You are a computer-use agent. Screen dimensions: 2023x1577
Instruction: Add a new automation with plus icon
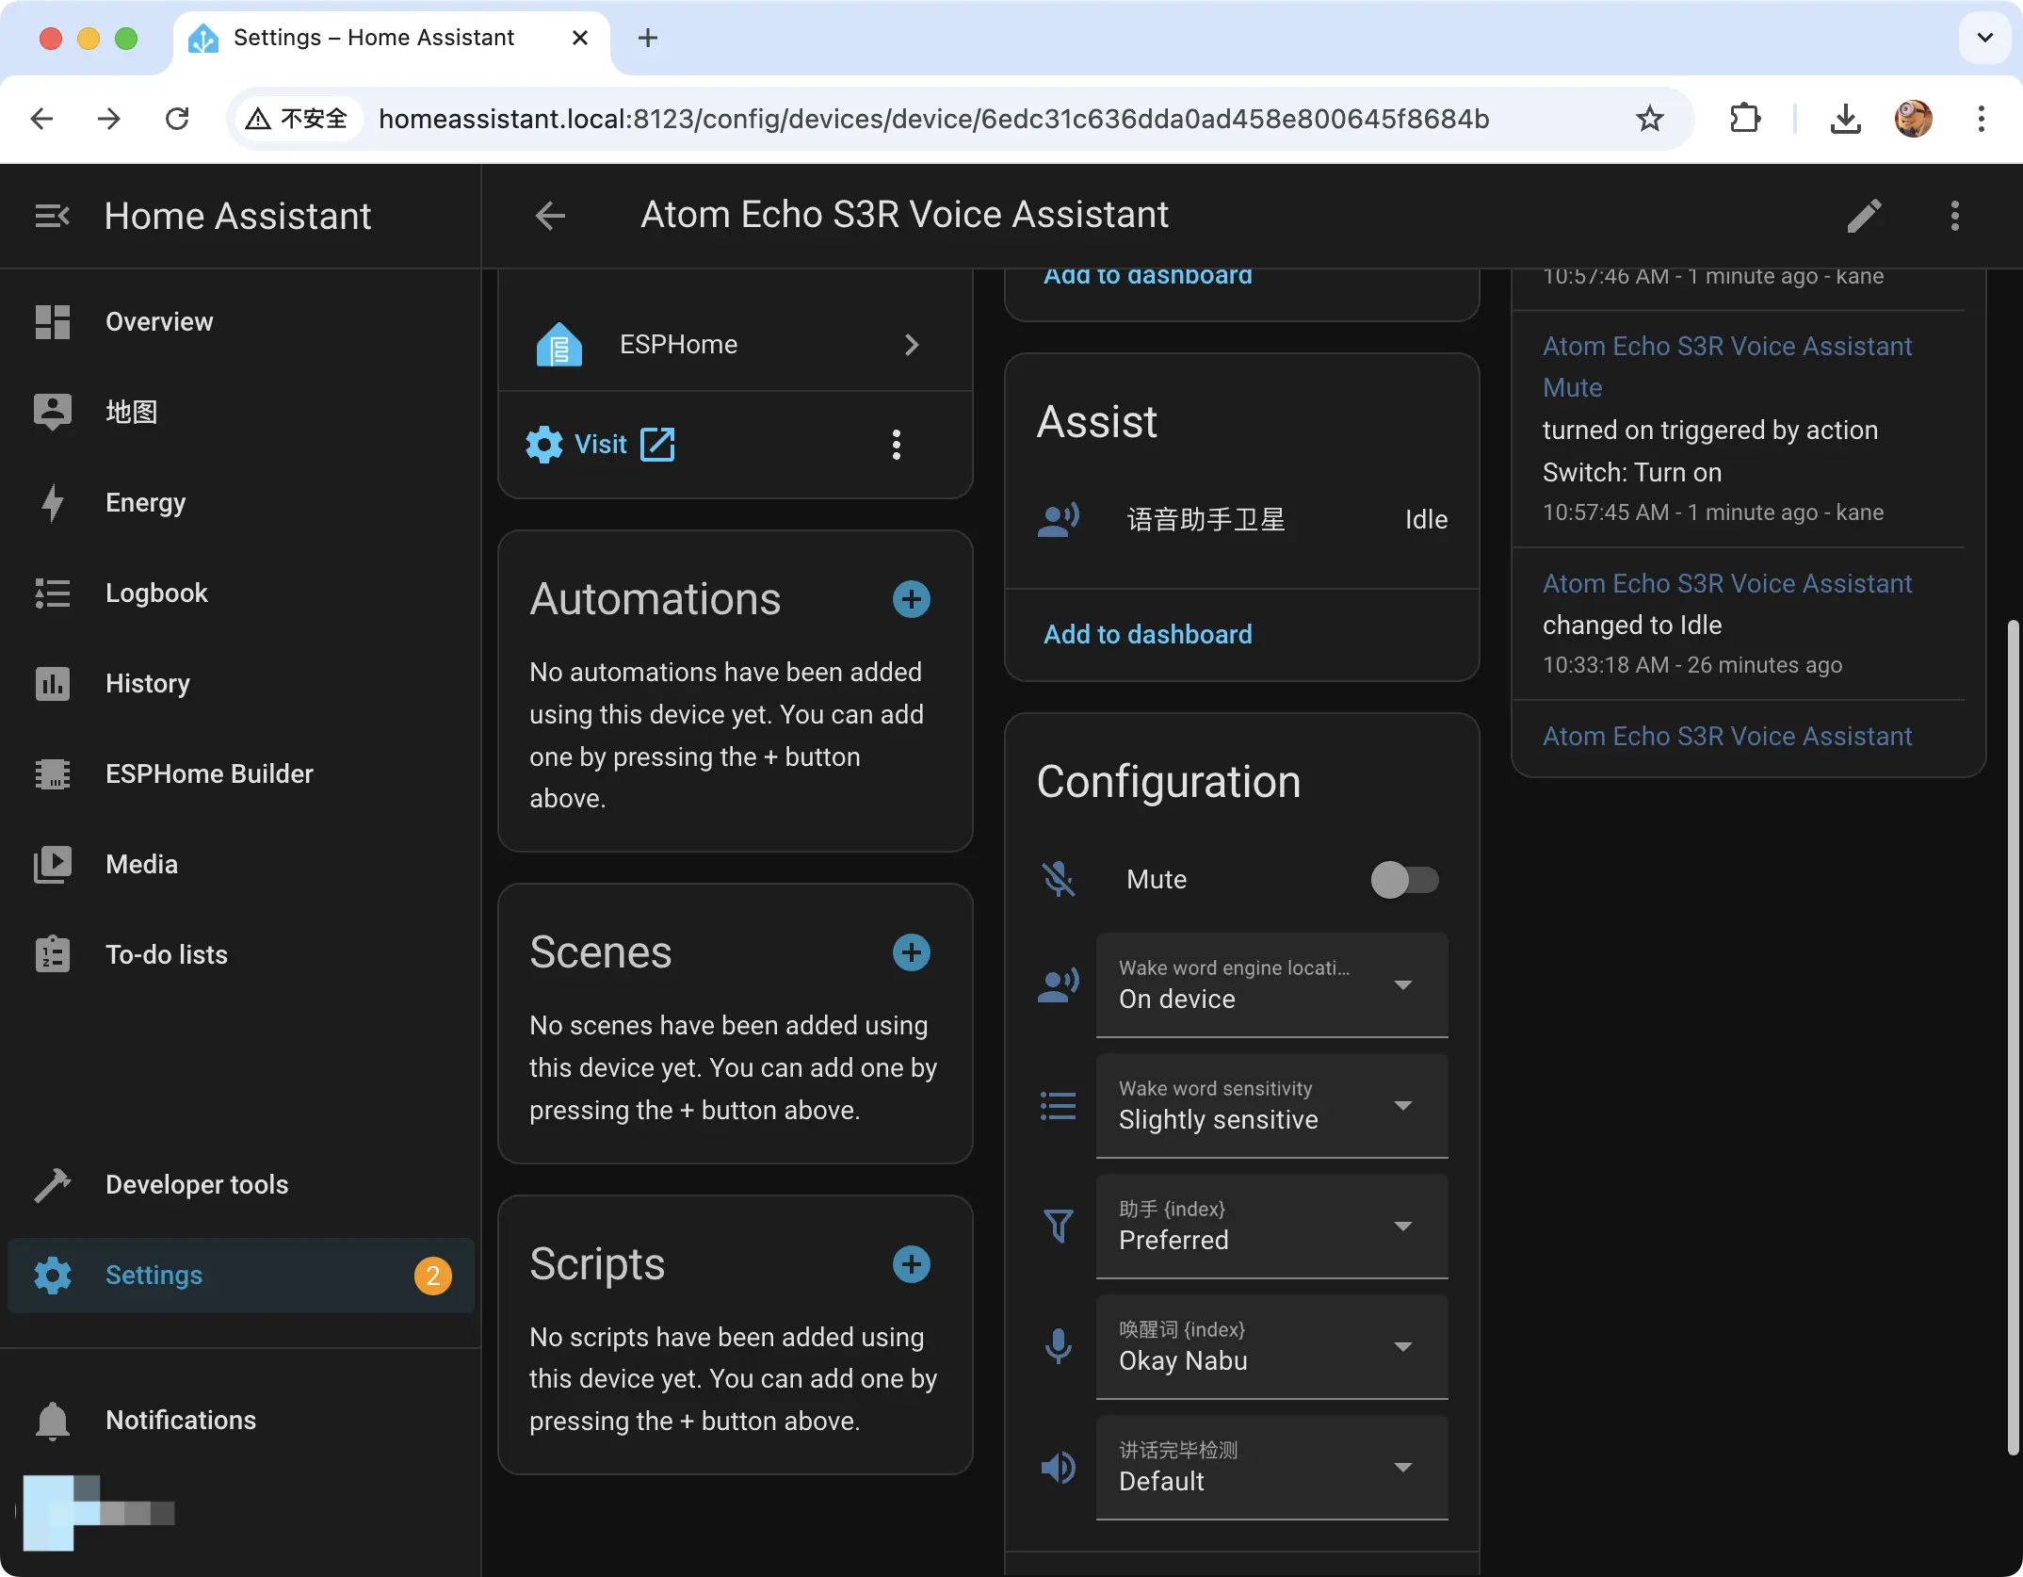pyautogui.click(x=911, y=599)
